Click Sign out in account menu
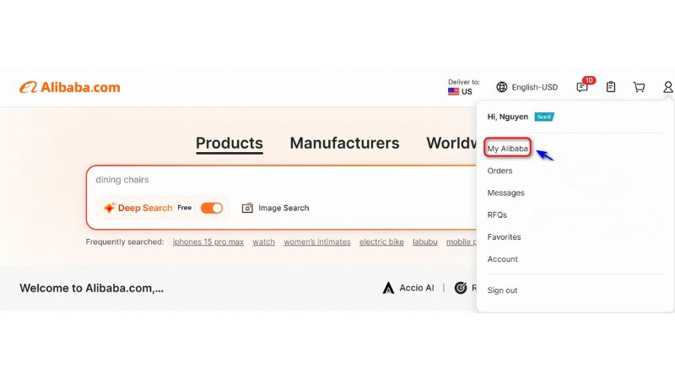The image size is (675, 380). [x=502, y=290]
